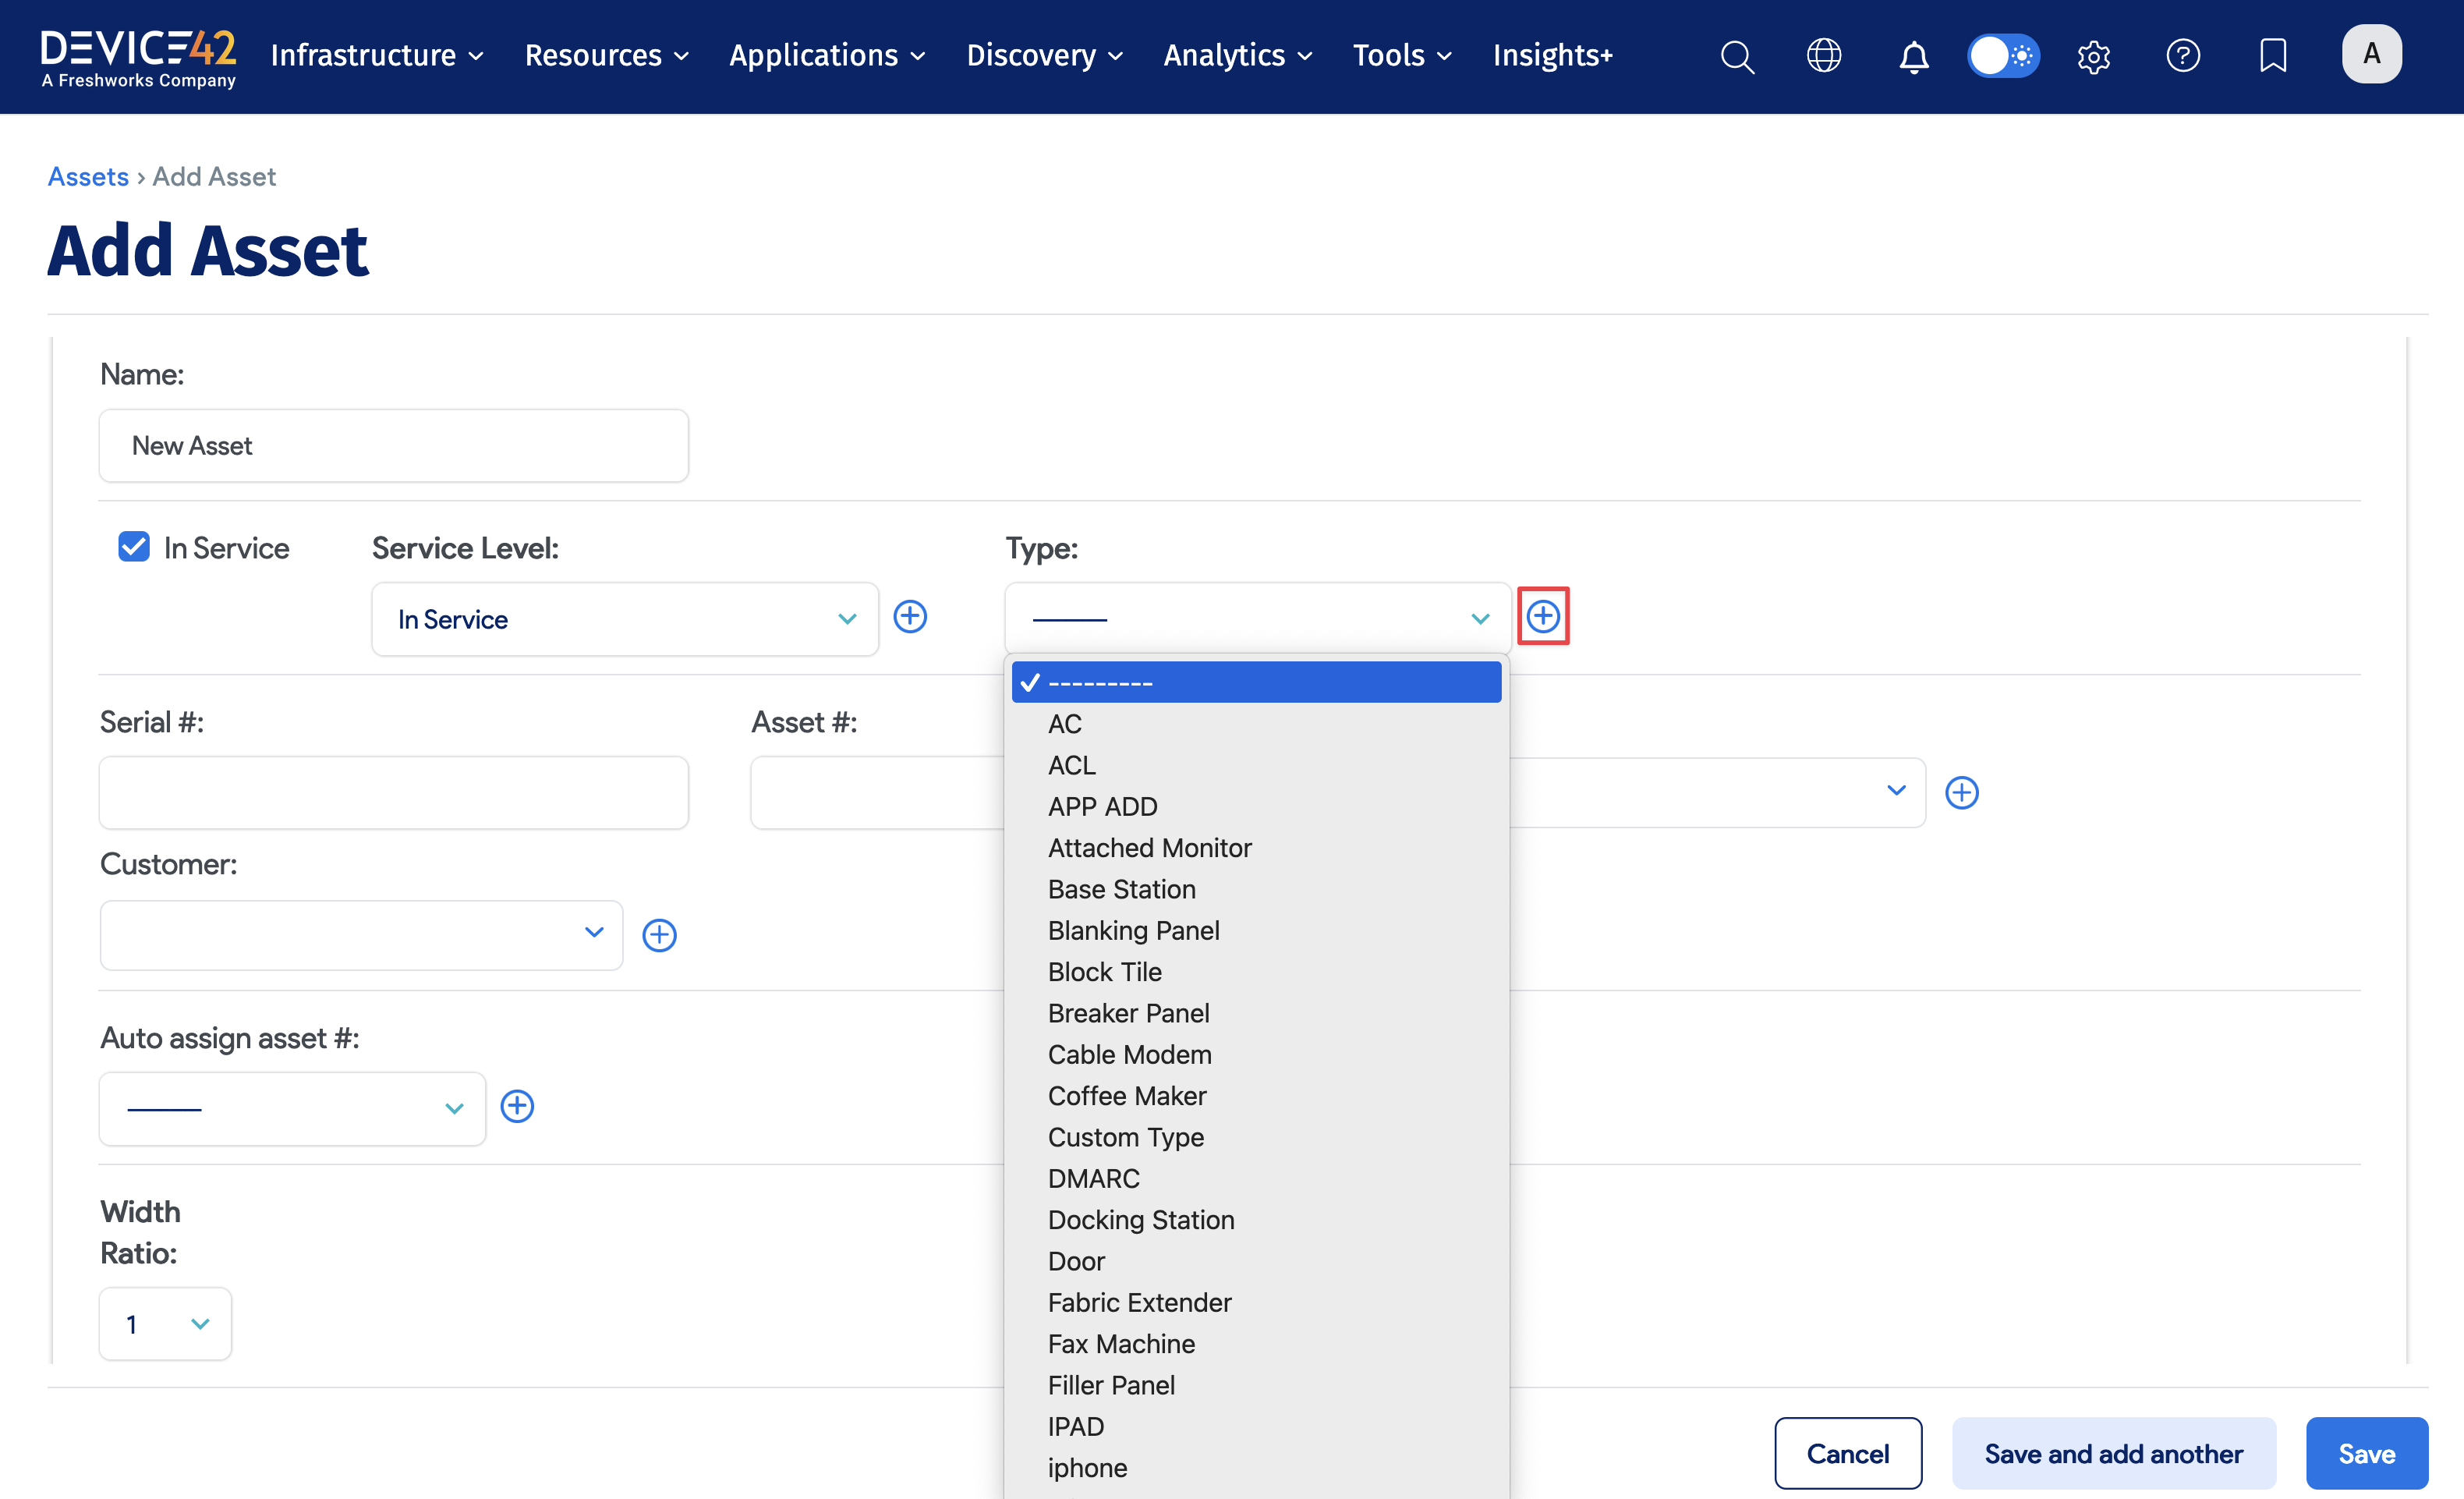
Task: Uncheck the In Service checkbox
Action: pyautogui.click(x=133, y=546)
